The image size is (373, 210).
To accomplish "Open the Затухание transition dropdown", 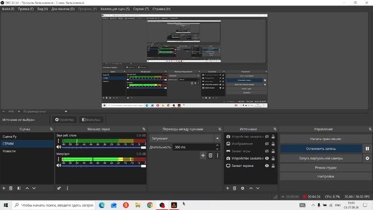I will pyautogui.click(x=185, y=138).
